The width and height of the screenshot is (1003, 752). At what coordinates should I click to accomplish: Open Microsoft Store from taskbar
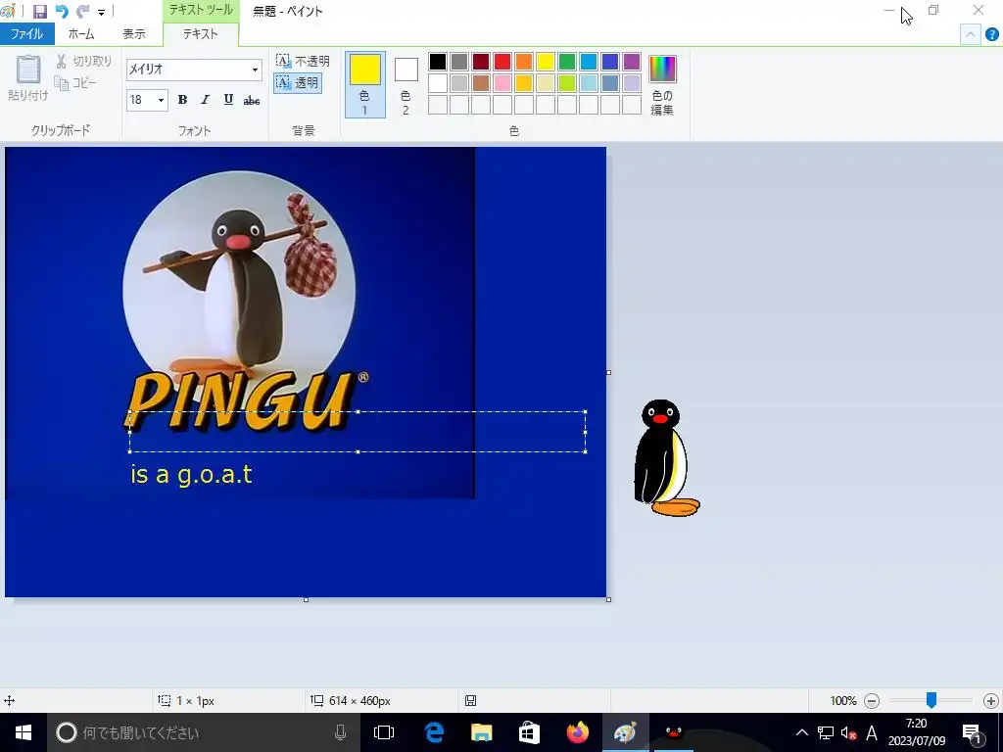[x=529, y=732]
